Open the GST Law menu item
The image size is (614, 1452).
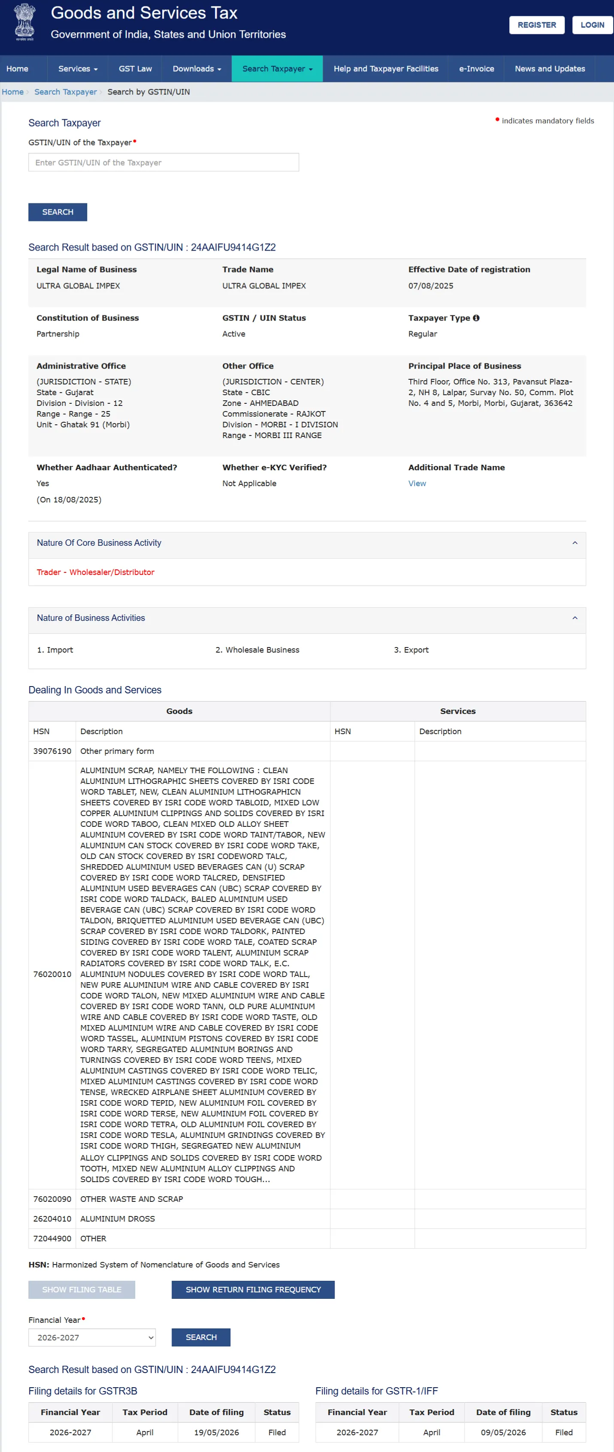tap(135, 69)
